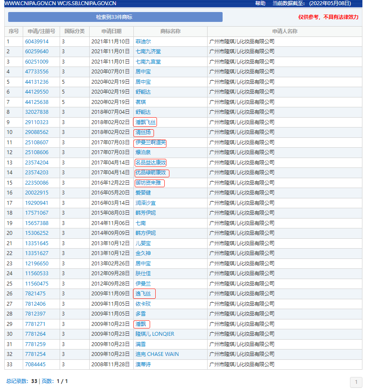Open registration number 15657388
This screenshot has width=368, height=392.
(37, 223)
